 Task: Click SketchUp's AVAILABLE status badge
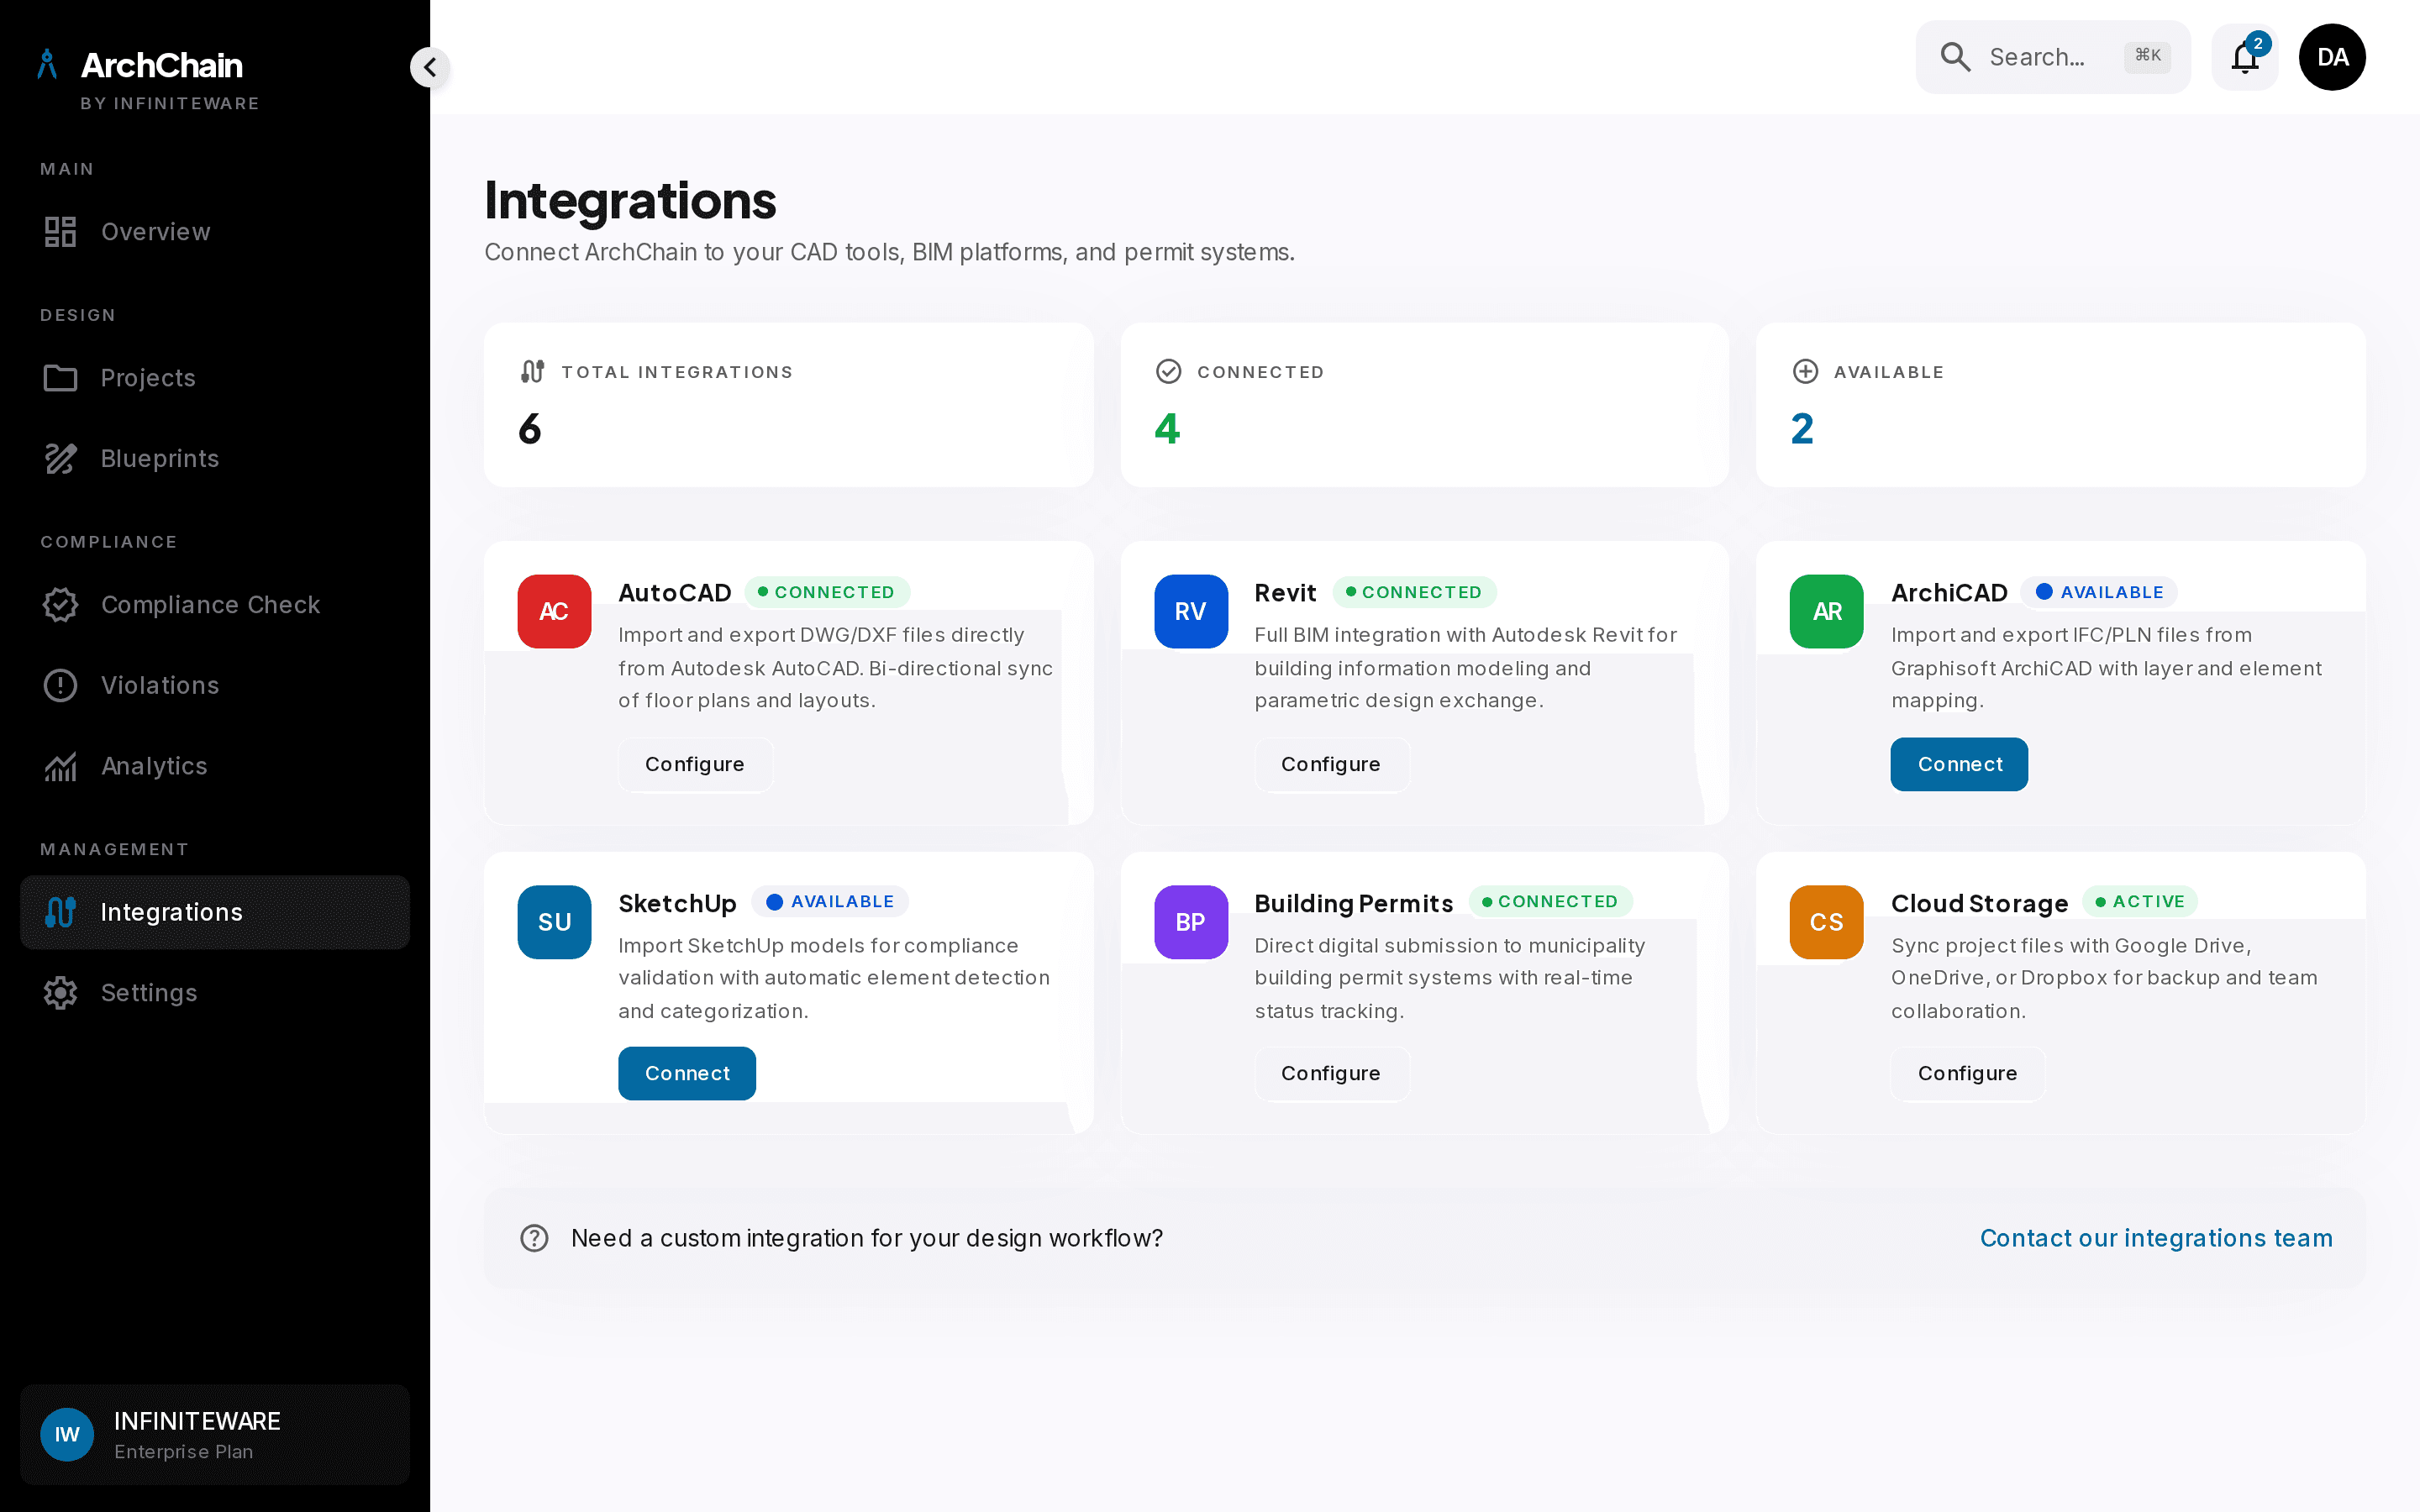(x=830, y=901)
